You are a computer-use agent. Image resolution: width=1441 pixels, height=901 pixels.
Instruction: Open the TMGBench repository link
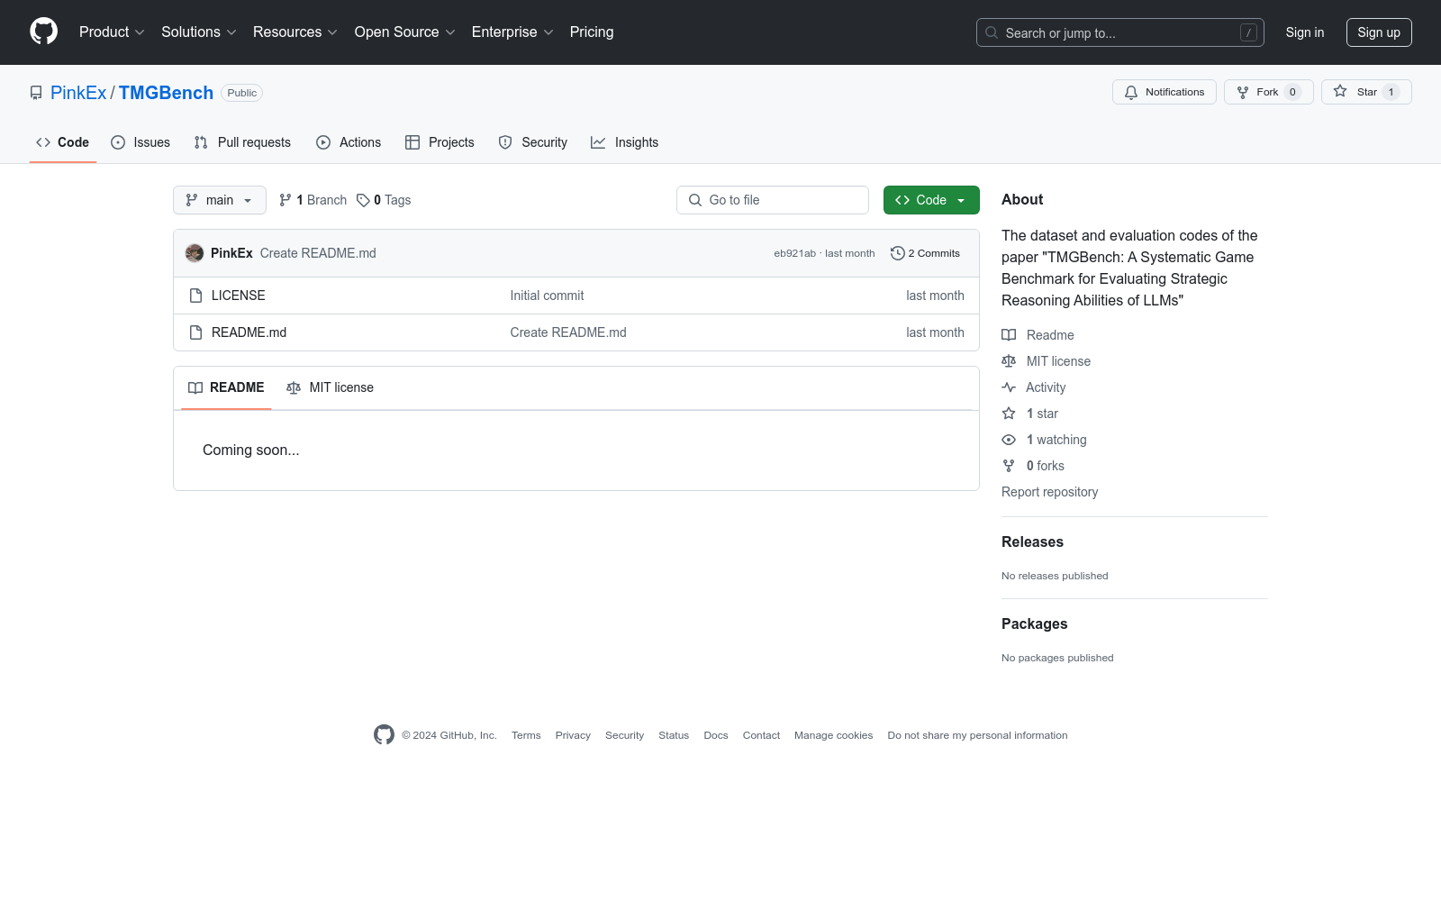click(166, 93)
